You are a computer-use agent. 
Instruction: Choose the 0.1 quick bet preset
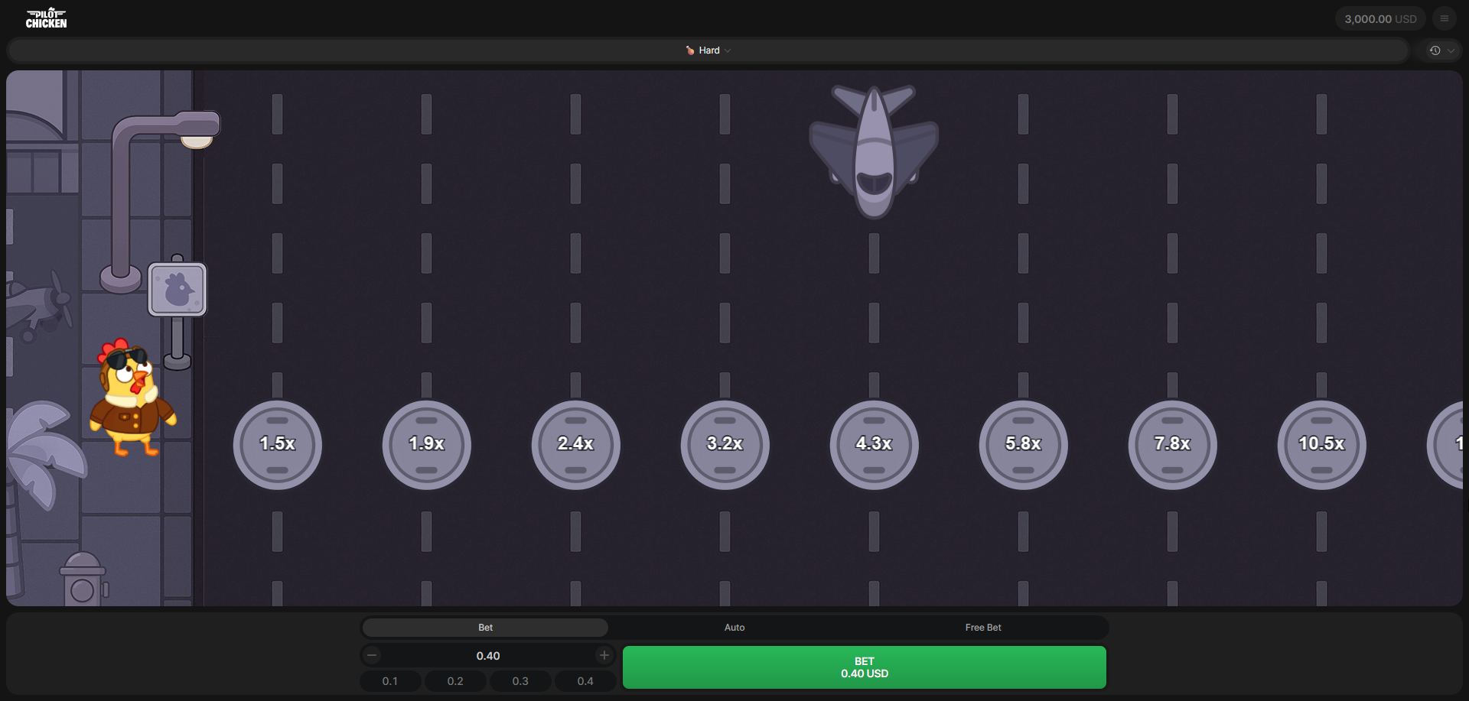390,681
